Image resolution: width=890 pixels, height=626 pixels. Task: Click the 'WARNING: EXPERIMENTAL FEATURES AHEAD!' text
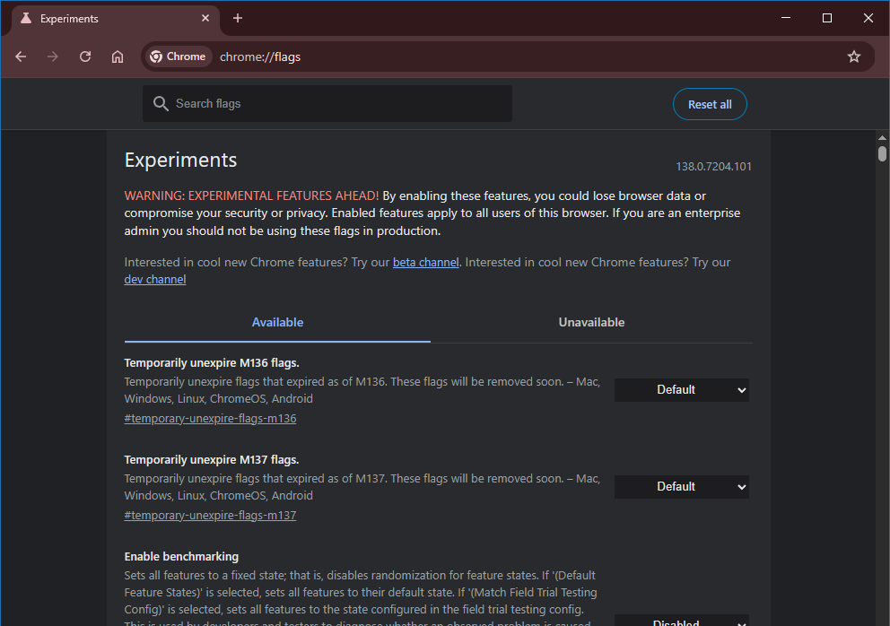251,196
